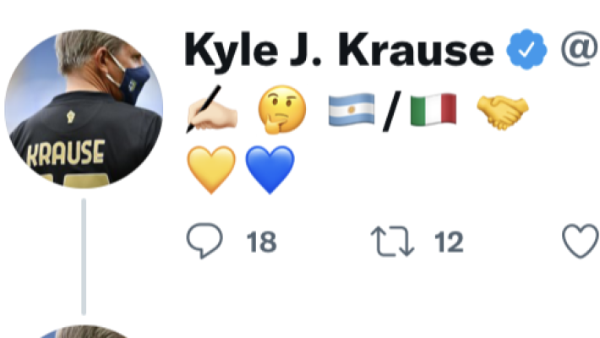Click the retweet count 12

pos(449,243)
